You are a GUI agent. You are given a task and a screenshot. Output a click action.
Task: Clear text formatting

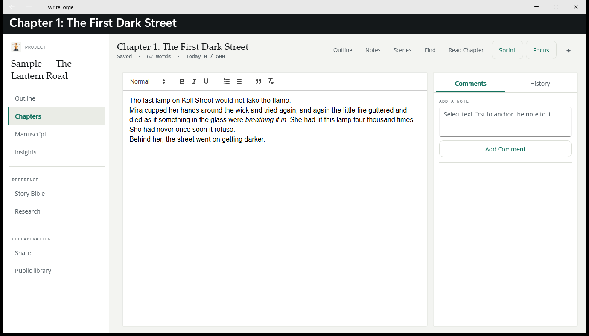(x=271, y=81)
